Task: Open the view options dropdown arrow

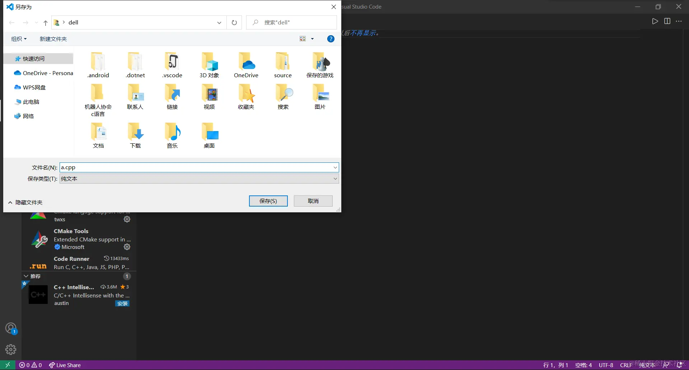Action: point(312,39)
